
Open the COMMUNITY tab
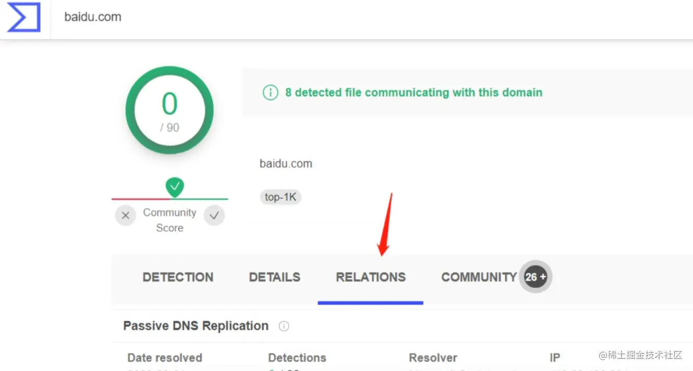pyautogui.click(x=479, y=277)
